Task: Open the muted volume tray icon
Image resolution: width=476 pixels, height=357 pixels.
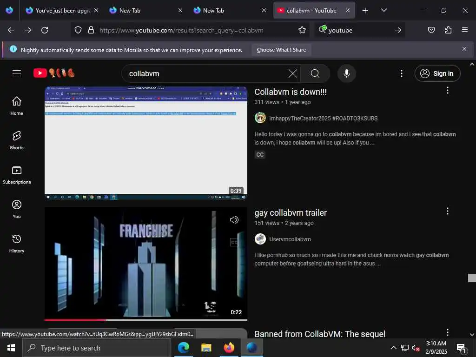Action: (x=416, y=348)
